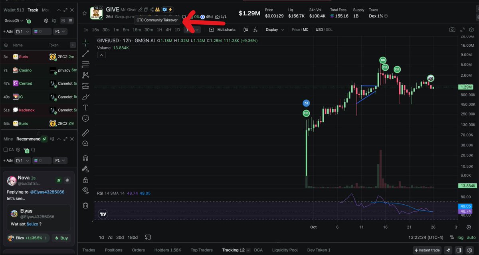Set chart range to 30d
Image resolution: width=479 pixels, height=255 pixels.
coord(120,237)
